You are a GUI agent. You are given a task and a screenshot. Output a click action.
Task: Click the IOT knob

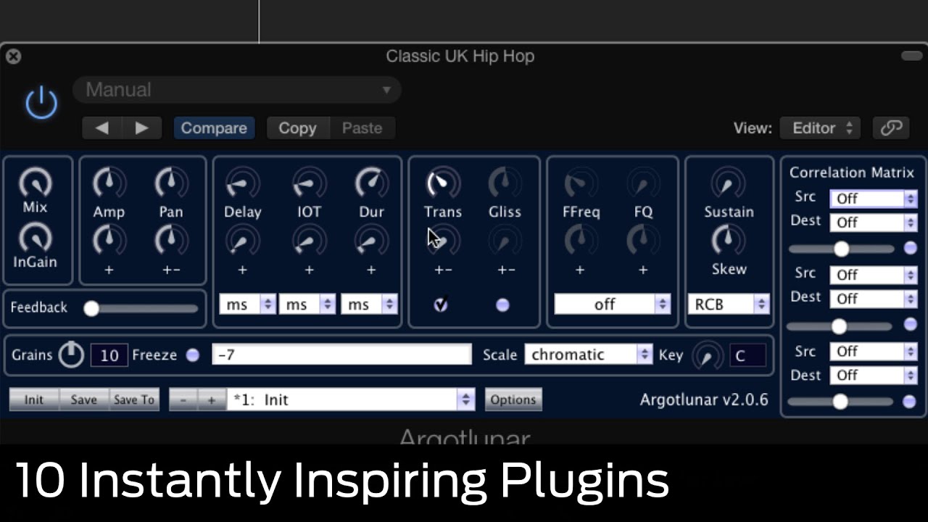[309, 183]
